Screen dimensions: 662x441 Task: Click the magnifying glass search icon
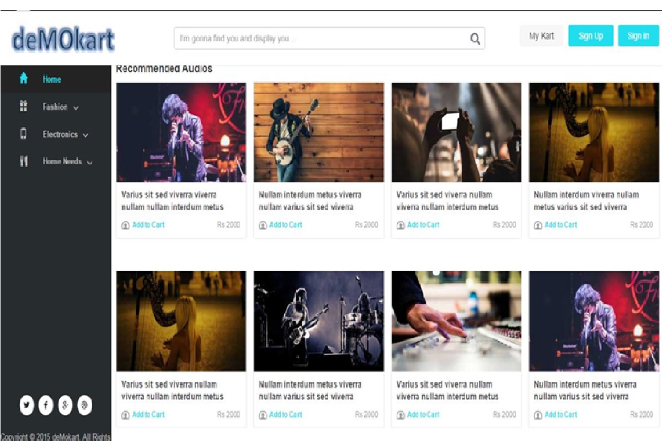coord(474,39)
